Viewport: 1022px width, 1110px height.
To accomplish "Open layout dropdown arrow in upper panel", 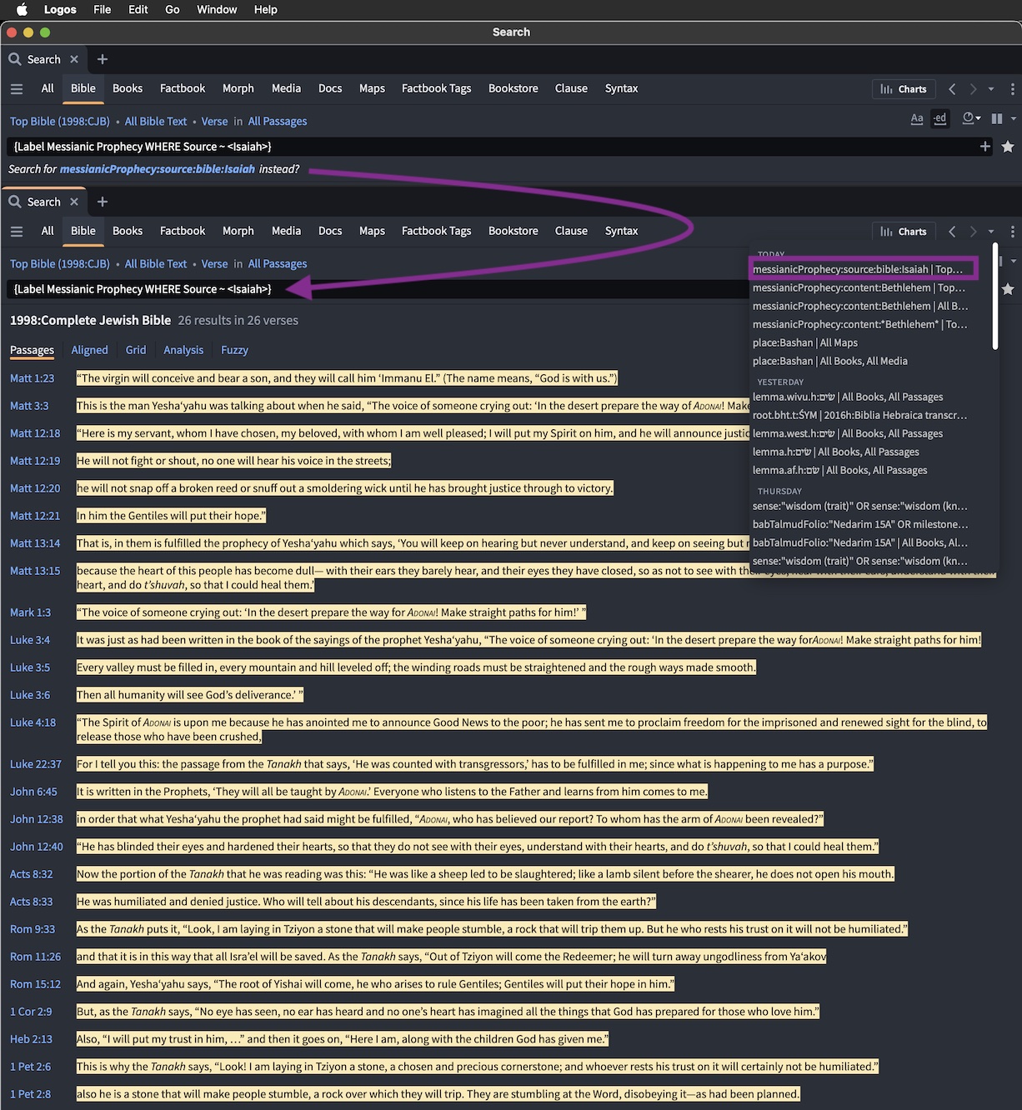I will [1013, 118].
